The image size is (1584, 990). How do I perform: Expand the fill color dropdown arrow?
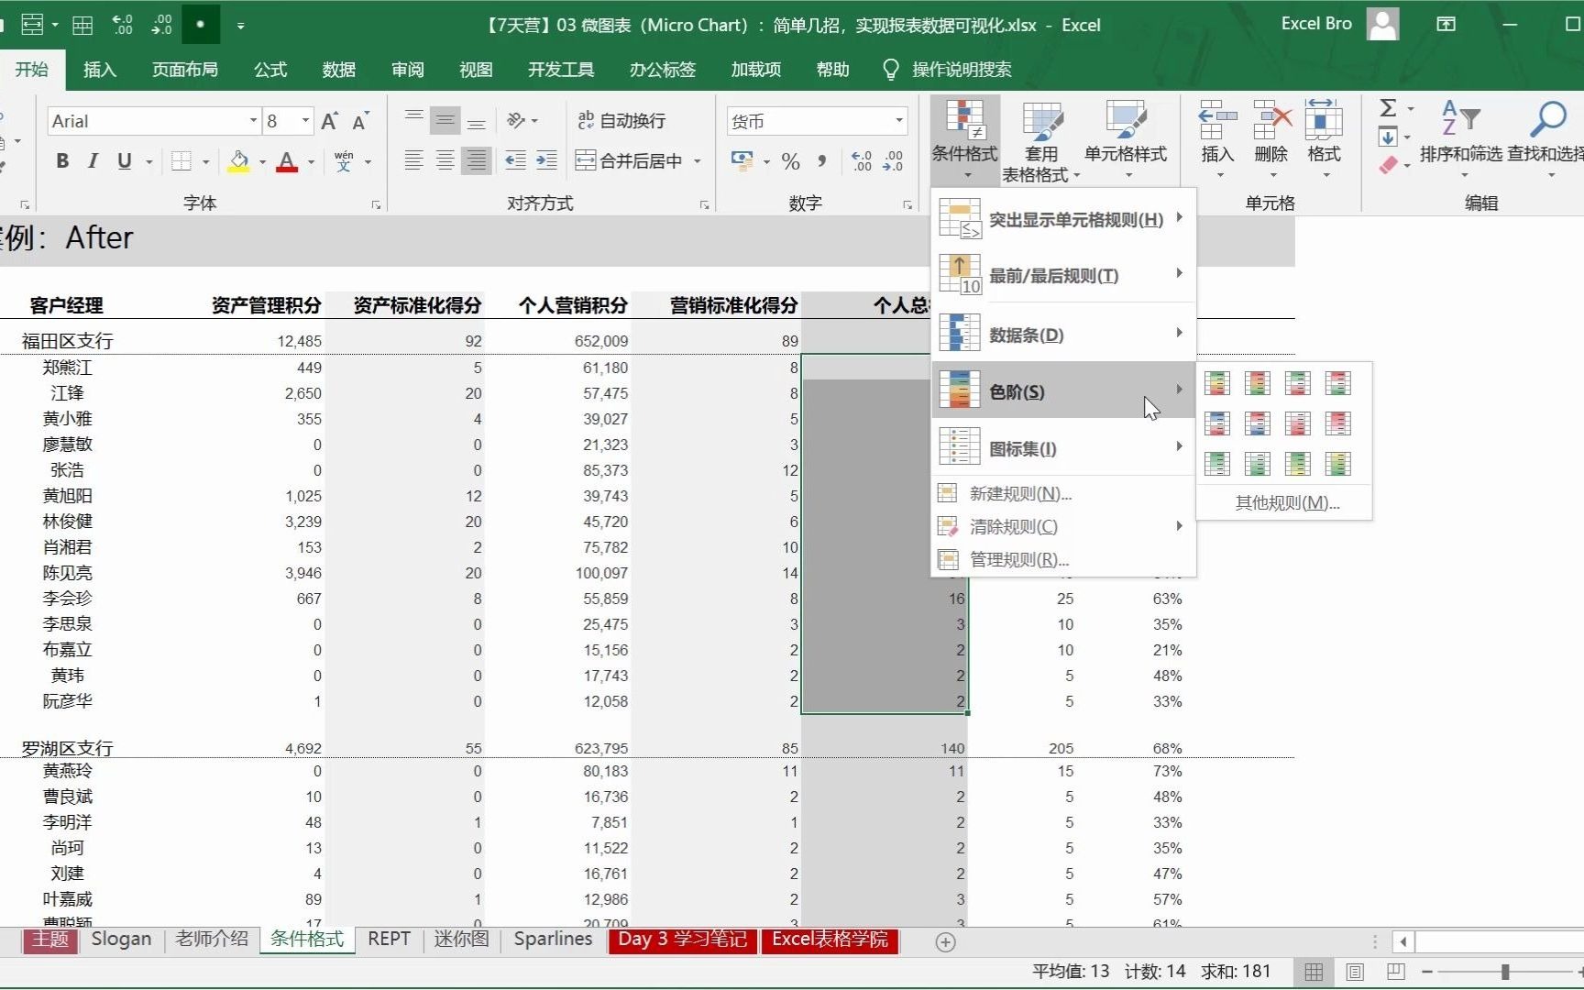coord(262,161)
